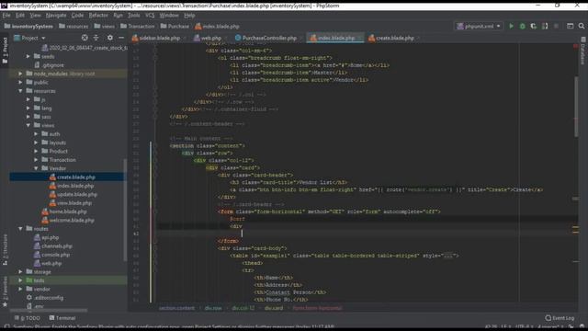Select home.blade.php in project tree
This screenshot has width=588, height=331.
tap(67, 211)
